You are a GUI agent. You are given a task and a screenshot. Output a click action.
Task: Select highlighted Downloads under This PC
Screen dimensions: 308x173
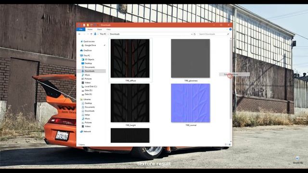(x=91, y=71)
